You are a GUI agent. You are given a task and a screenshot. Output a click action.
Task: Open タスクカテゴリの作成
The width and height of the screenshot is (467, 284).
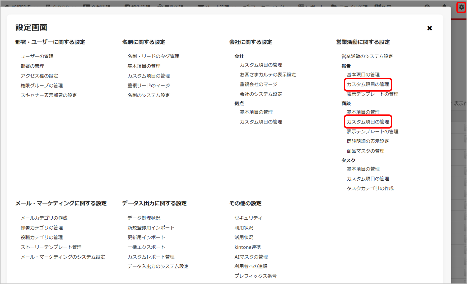tap(370, 188)
